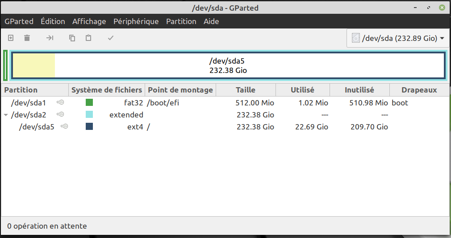
Task: Click the resize/move partition toolbar icon
Action: pyautogui.click(x=50, y=38)
